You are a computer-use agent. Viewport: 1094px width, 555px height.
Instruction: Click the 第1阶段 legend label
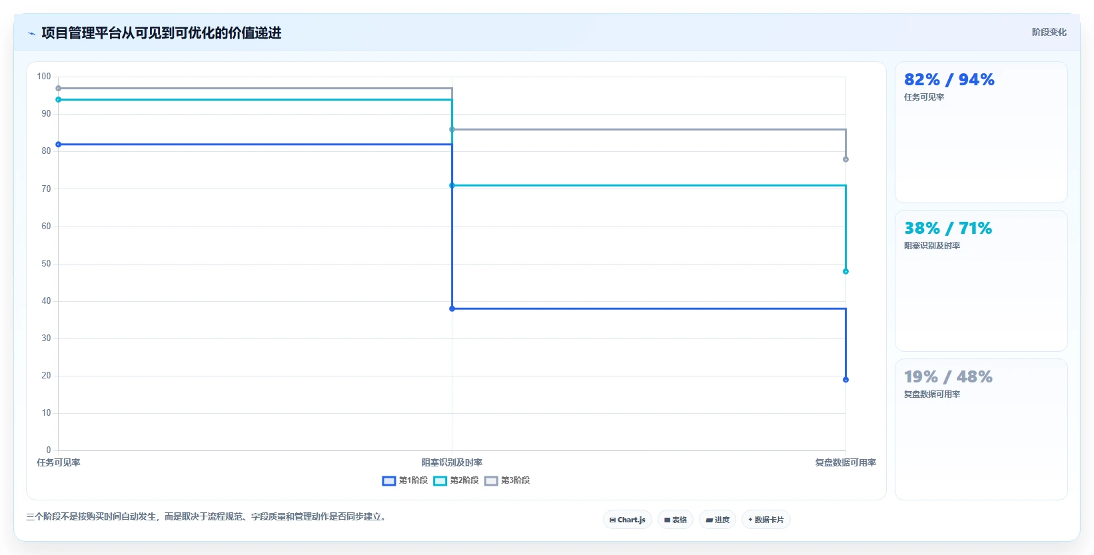click(413, 480)
